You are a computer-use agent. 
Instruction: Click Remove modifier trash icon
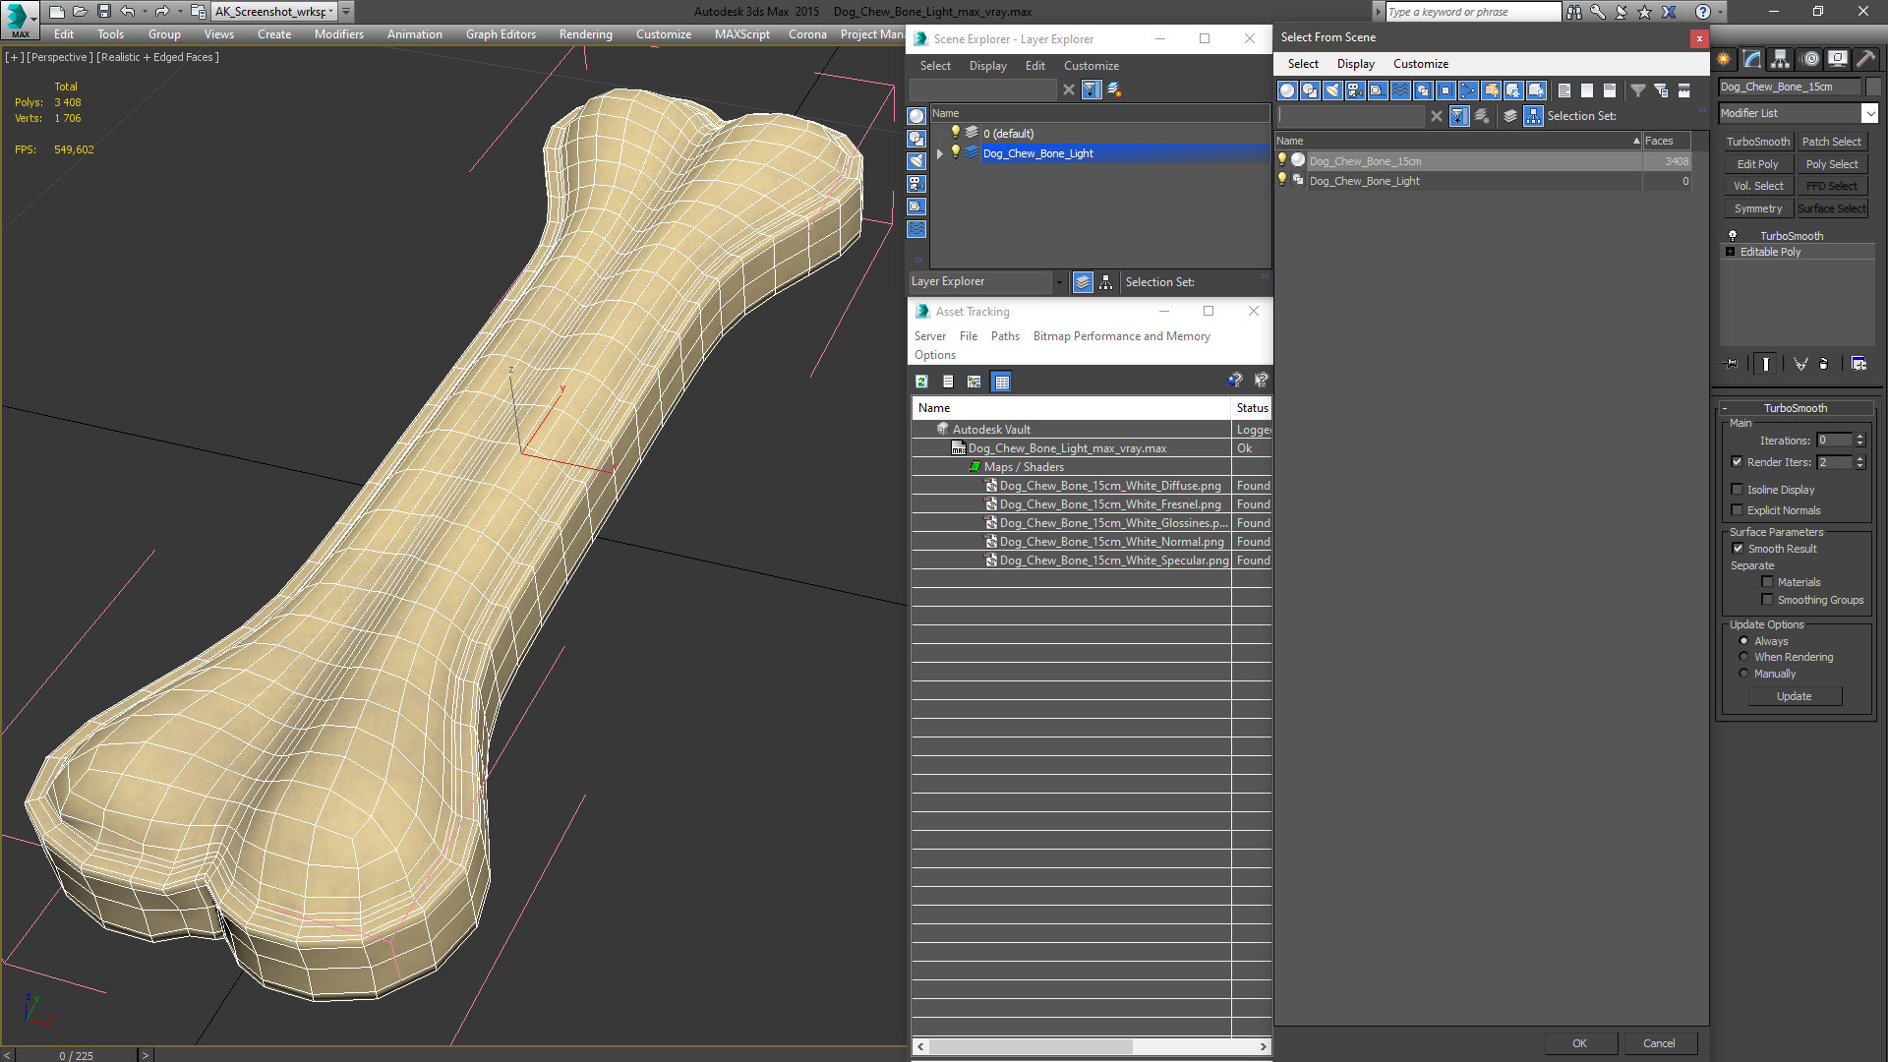pos(1824,364)
